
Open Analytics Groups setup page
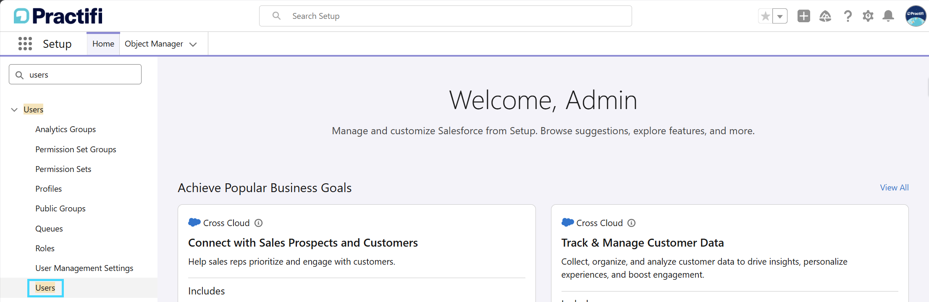[x=66, y=129]
